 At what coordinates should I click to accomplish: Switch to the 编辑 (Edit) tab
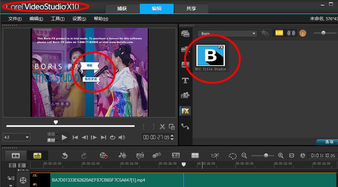click(x=157, y=9)
